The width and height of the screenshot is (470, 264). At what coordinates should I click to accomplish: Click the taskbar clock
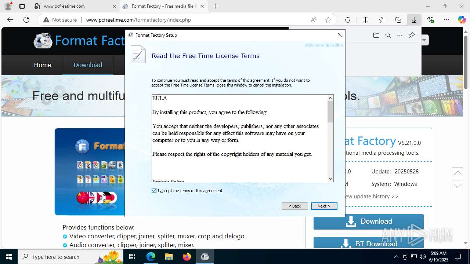(438, 257)
